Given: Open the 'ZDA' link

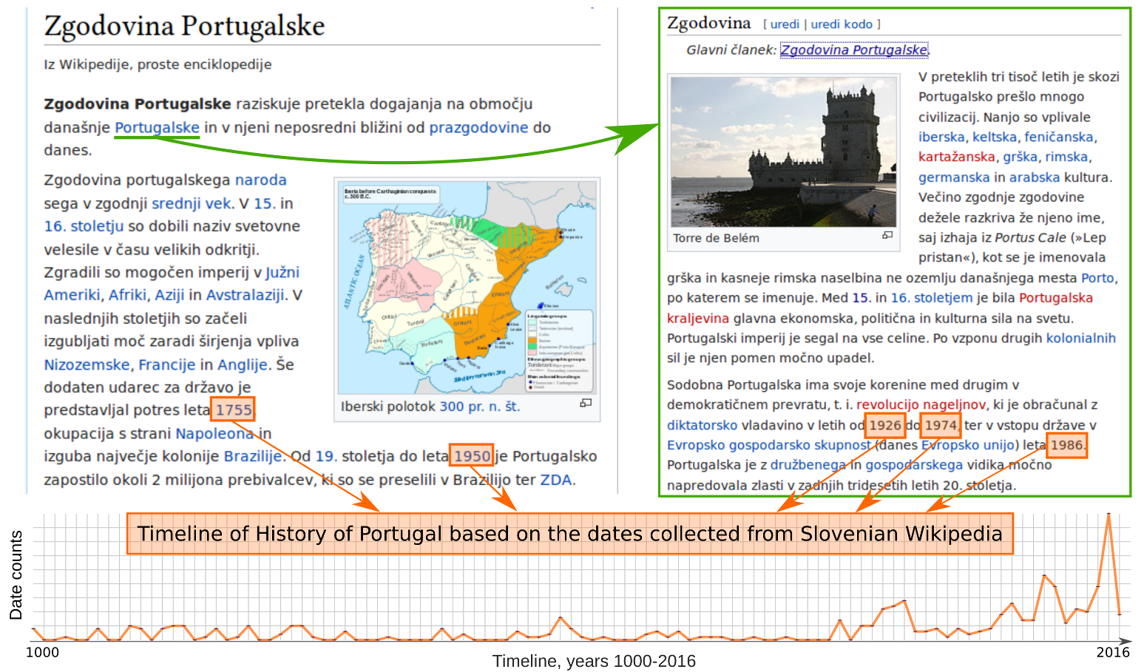Looking at the screenshot, I should click(x=556, y=480).
